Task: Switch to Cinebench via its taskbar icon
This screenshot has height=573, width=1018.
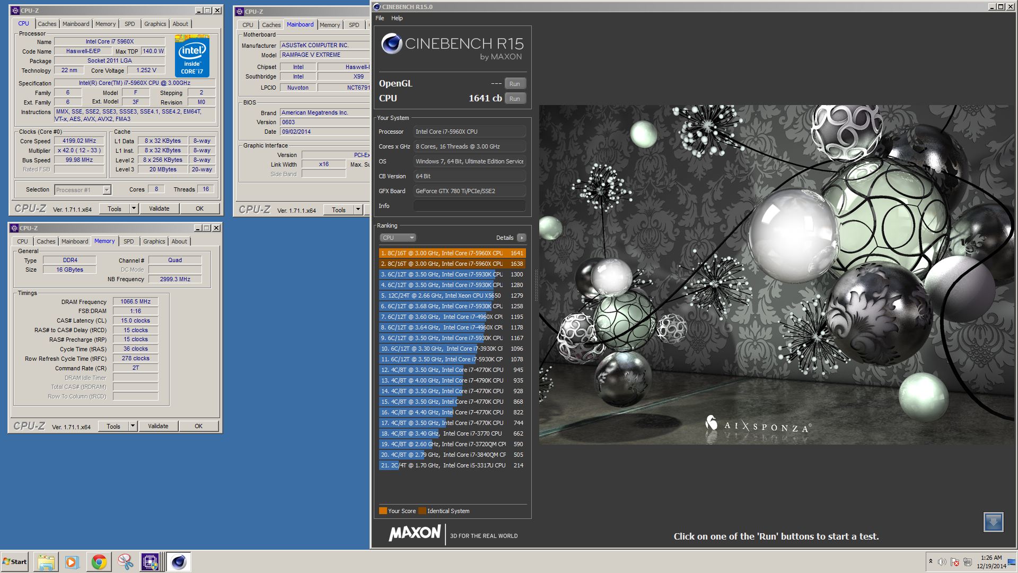Action: (179, 562)
